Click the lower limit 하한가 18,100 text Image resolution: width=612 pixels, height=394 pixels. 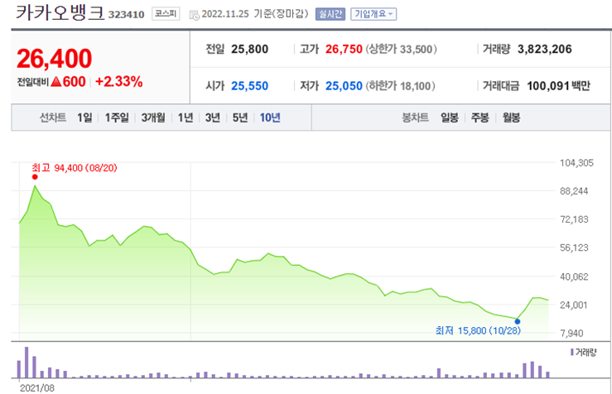click(401, 86)
